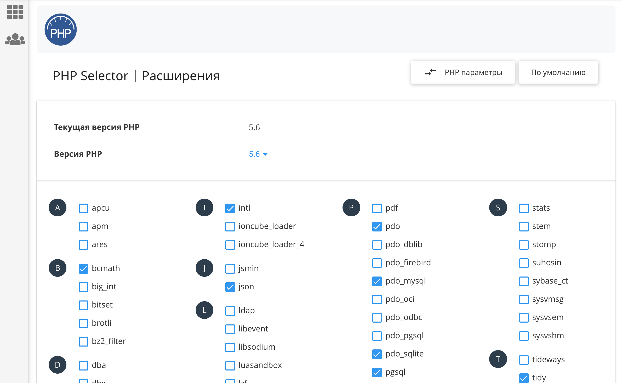The height and width of the screenshot is (383, 622).
Task: Click the letter L section badge
Action: 204,310
